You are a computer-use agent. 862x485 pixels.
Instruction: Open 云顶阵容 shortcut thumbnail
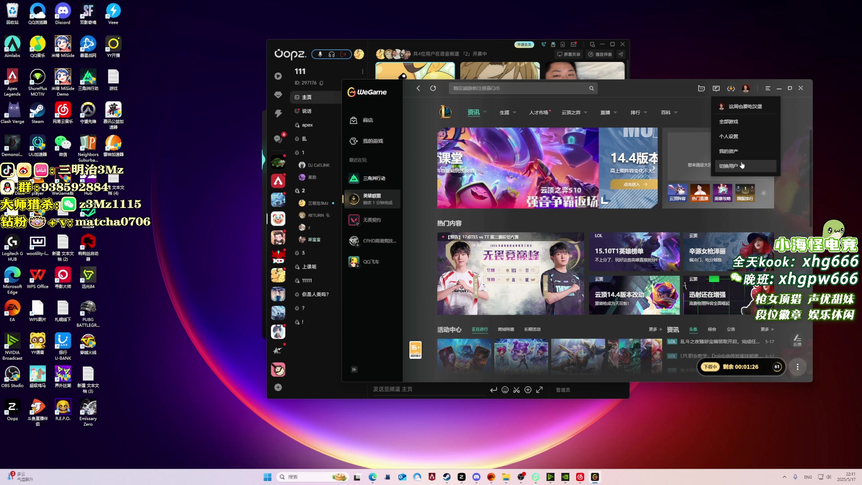[x=677, y=192]
